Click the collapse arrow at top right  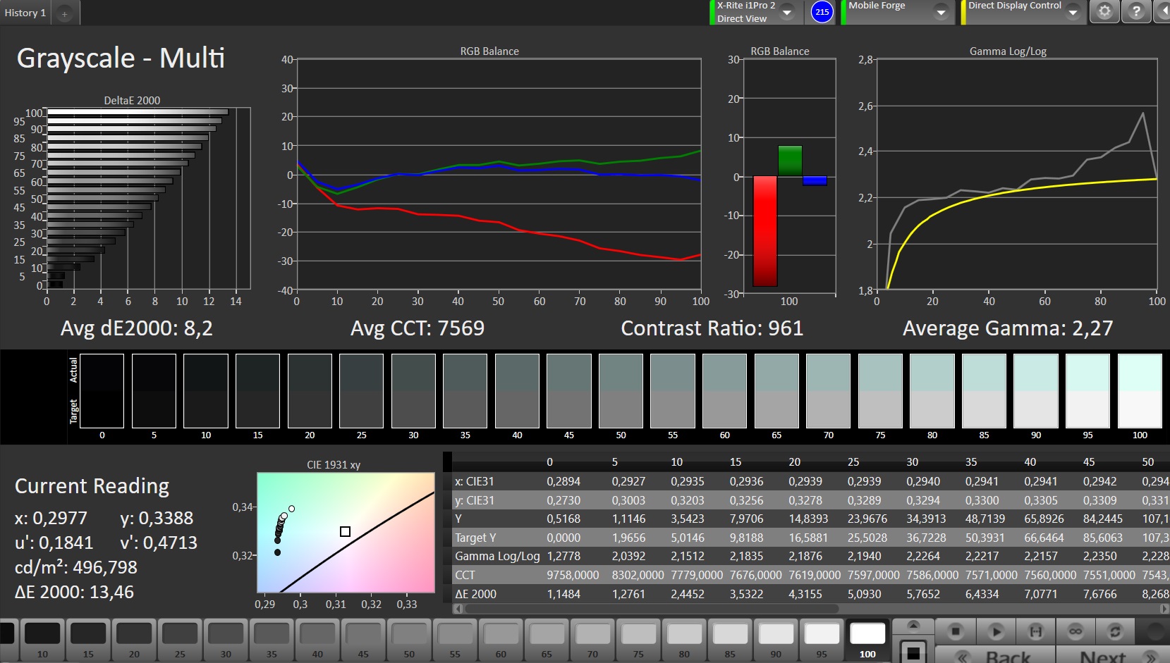1162,11
